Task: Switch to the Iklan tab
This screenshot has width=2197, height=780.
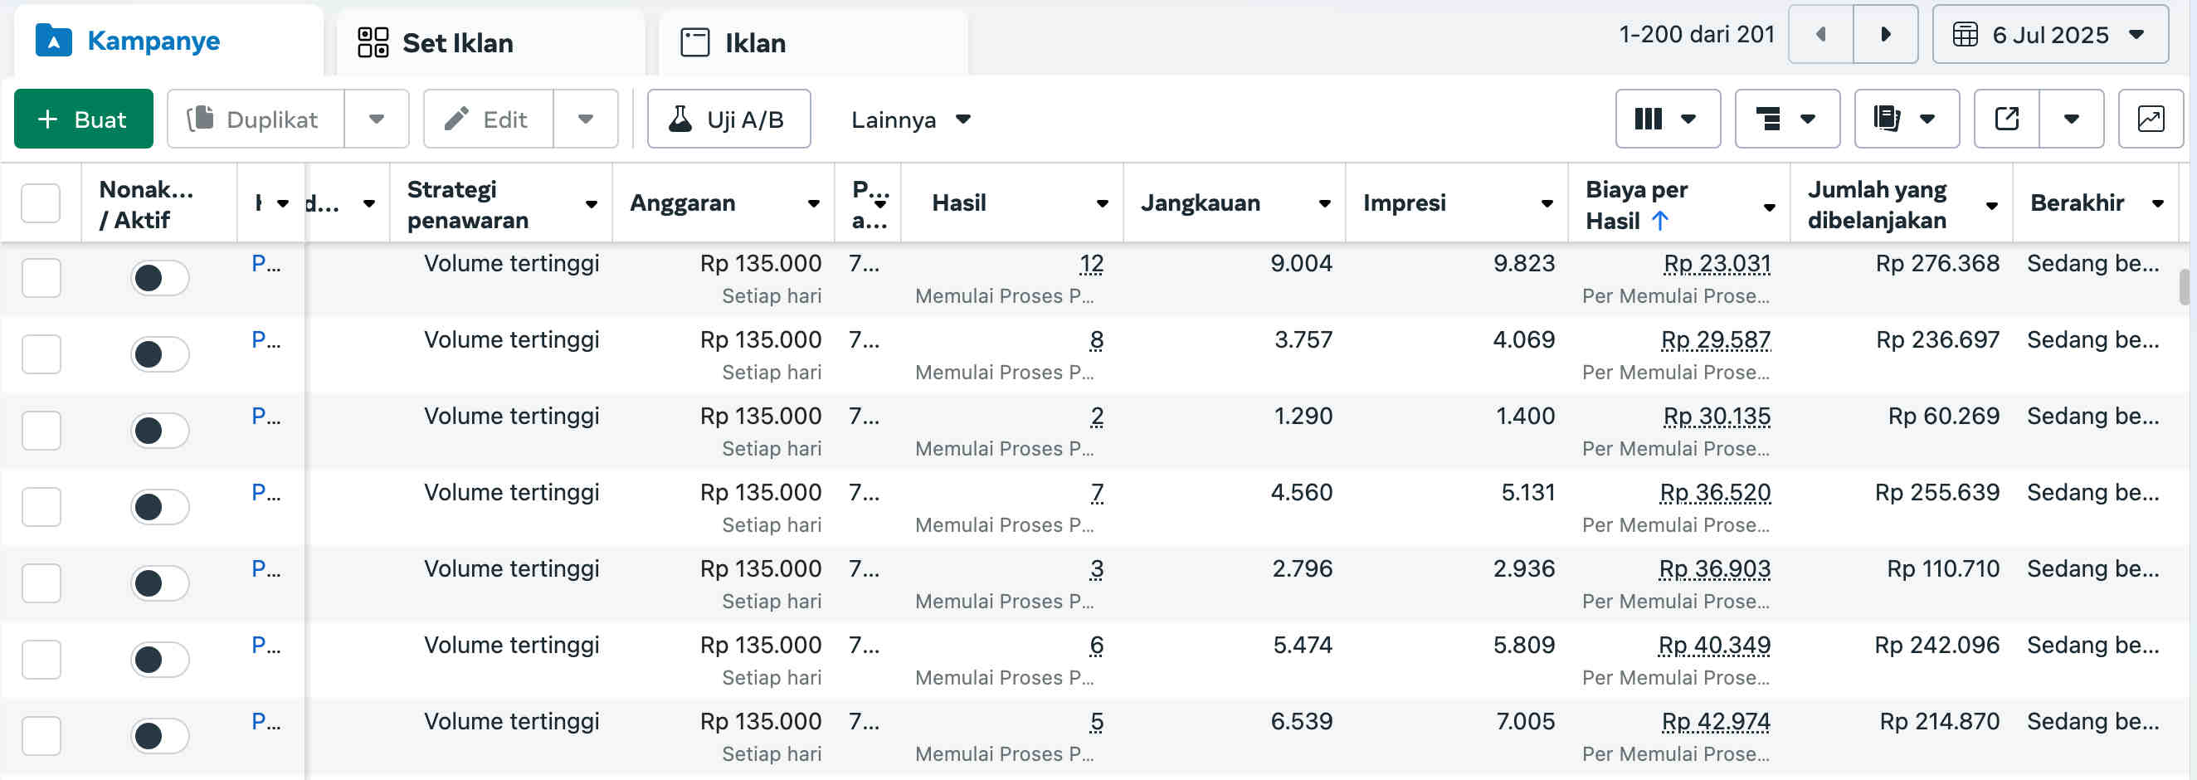Action: [x=755, y=42]
